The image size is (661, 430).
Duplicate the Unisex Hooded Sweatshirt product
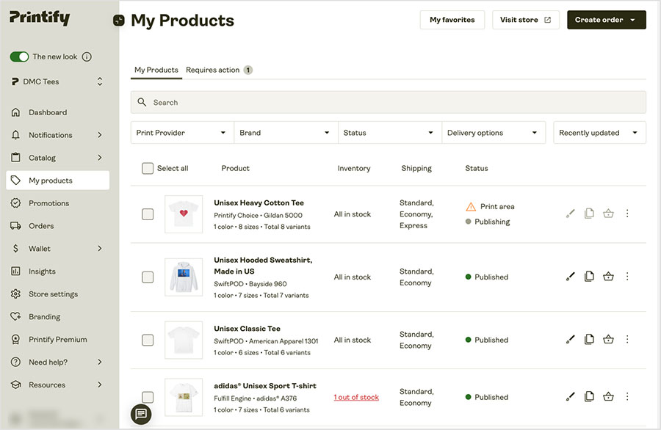click(x=589, y=277)
